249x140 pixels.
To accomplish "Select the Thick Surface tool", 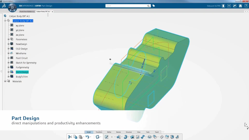I will point(167,137).
